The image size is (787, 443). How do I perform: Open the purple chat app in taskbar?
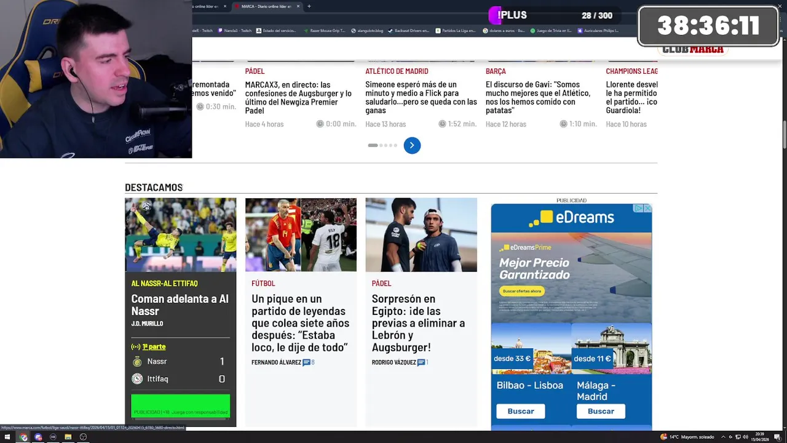pyautogui.click(x=38, y=437)
